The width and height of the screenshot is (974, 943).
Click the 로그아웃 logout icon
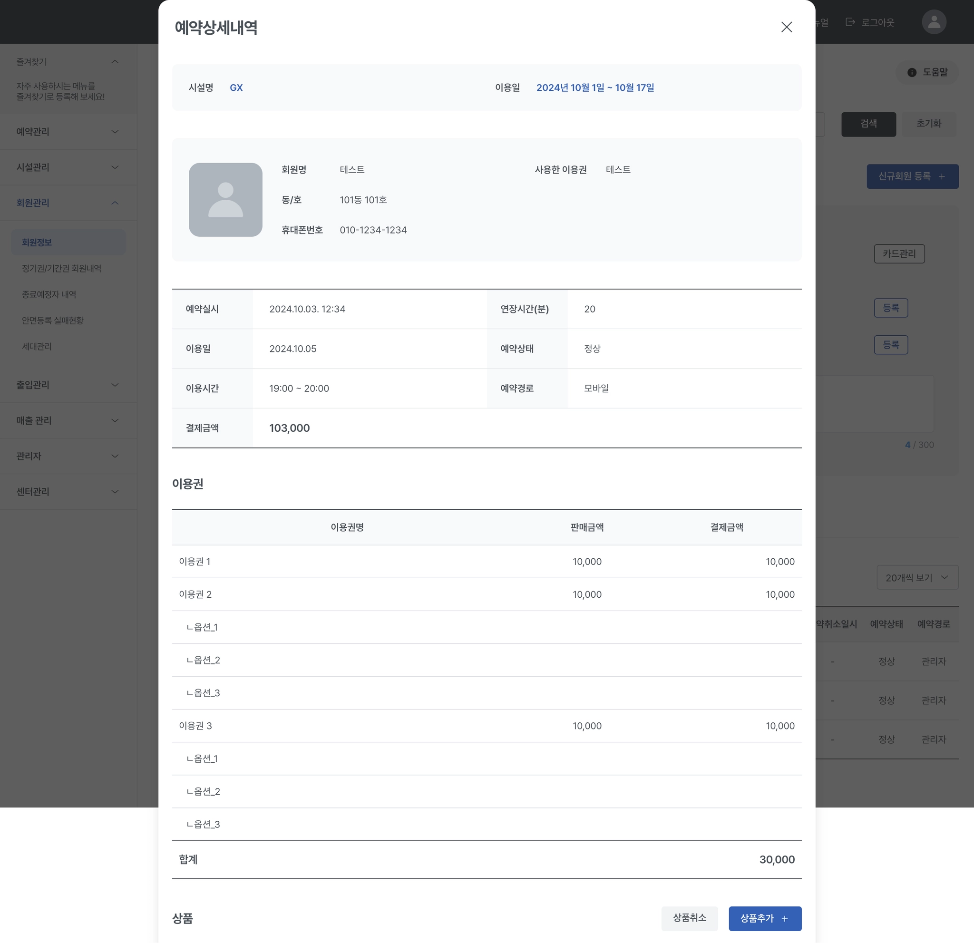pyautogui.click(x=850, y=22)
